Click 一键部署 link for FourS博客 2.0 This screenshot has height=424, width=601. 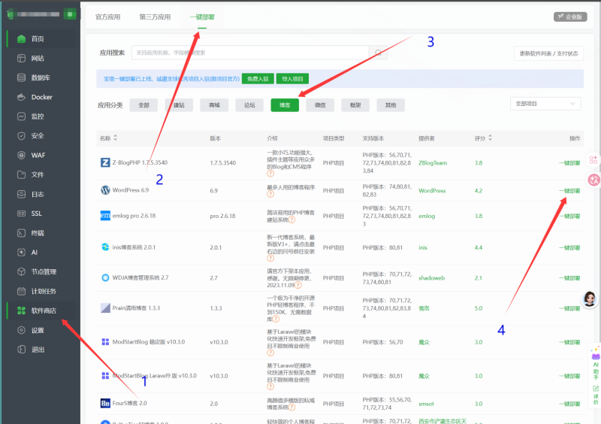pos(569,404)
